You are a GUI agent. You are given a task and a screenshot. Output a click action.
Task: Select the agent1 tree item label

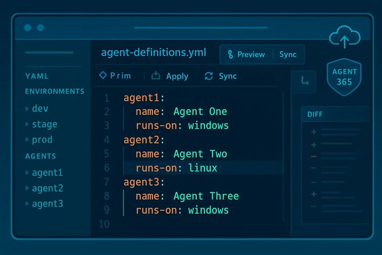pos(47,173)
